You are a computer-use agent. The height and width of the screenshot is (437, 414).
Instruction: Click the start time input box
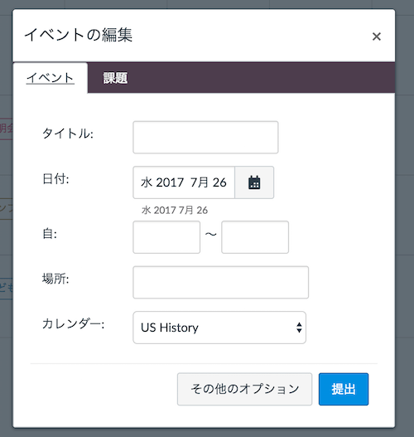(x=166, y=237)
